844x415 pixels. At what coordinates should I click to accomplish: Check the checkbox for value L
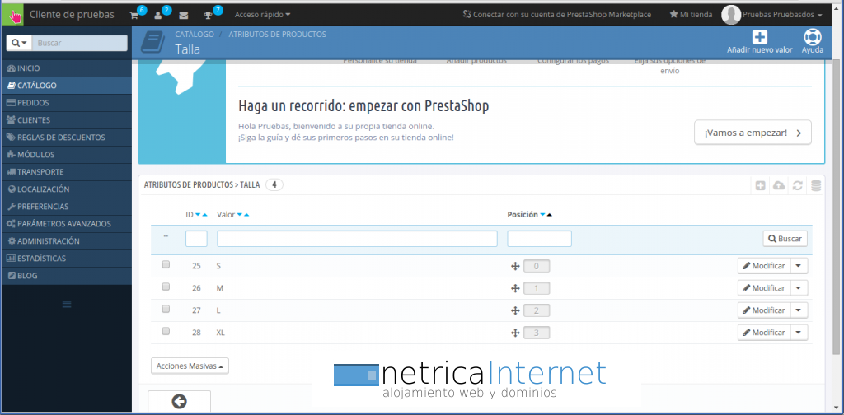pos(166,309)
